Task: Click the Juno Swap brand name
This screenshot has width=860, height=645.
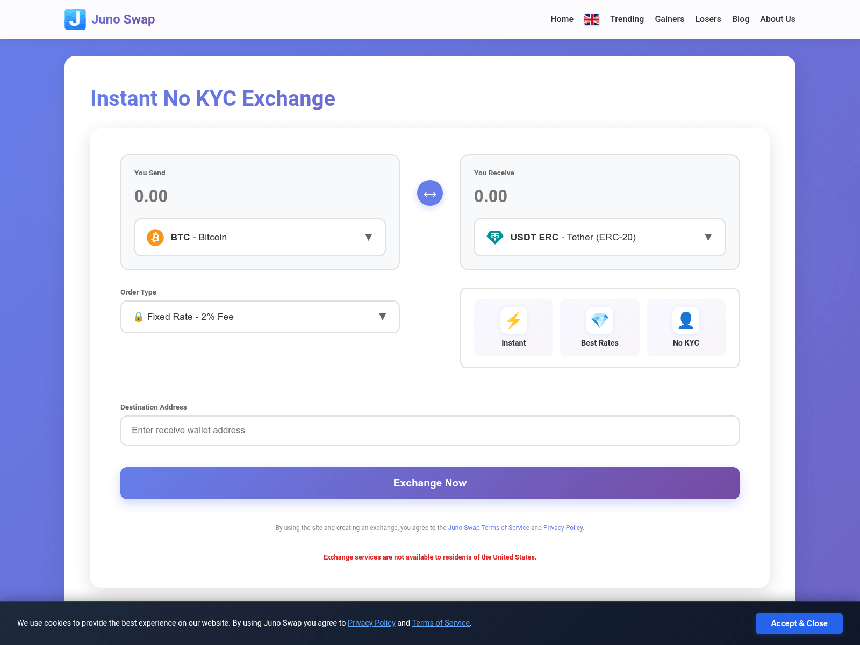Action: click(x=123, y=19)
